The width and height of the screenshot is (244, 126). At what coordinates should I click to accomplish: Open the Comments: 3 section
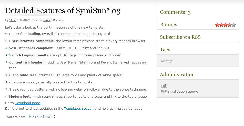coord(175,12)
